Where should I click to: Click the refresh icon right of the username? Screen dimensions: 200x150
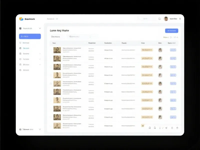coord(180,19)
